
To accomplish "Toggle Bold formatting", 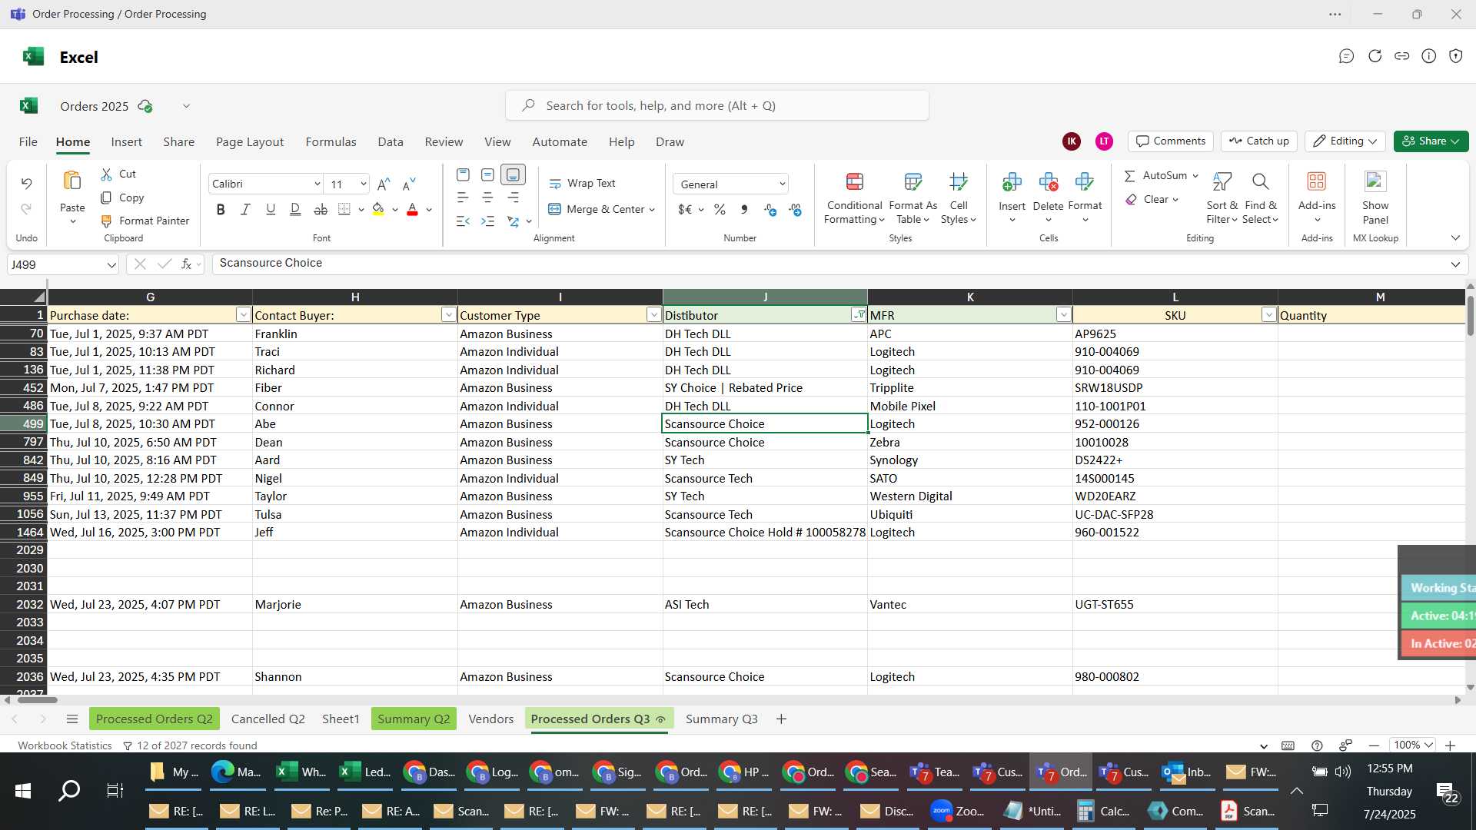I will [221, 209].
